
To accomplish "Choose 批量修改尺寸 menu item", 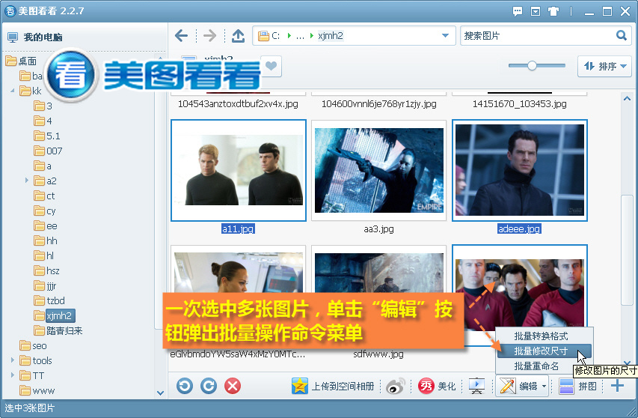I will pos(544,351).
